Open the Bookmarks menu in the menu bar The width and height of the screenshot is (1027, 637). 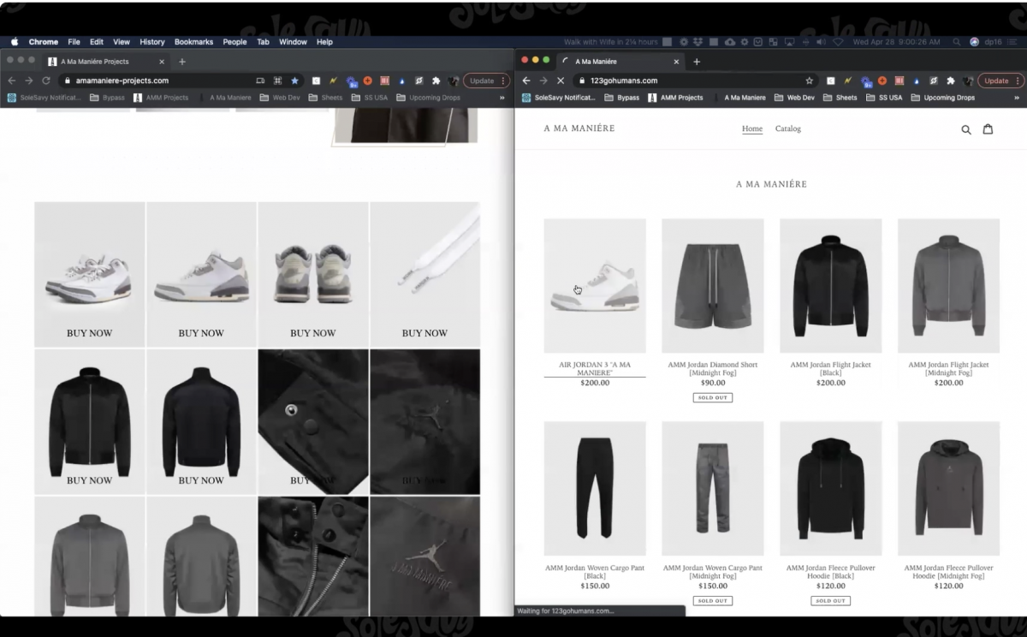(193, 42)
